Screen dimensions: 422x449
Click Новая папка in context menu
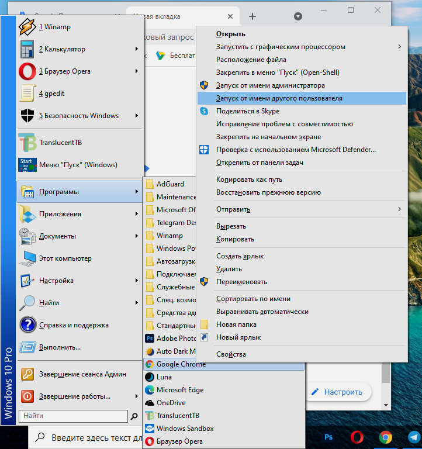302,324
